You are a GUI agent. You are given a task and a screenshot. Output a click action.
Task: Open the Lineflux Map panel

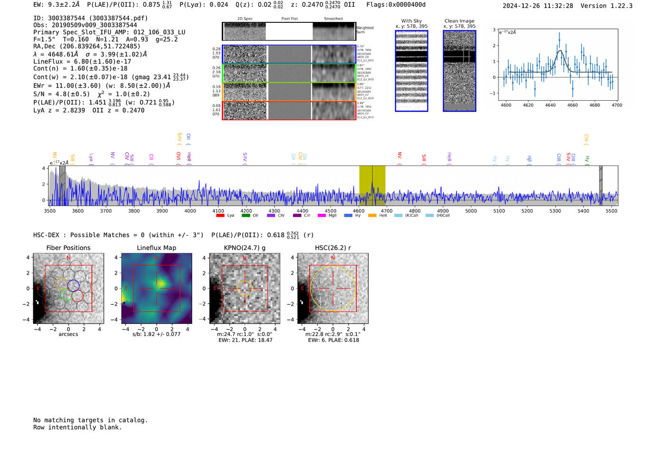click(x=157, y=289)
